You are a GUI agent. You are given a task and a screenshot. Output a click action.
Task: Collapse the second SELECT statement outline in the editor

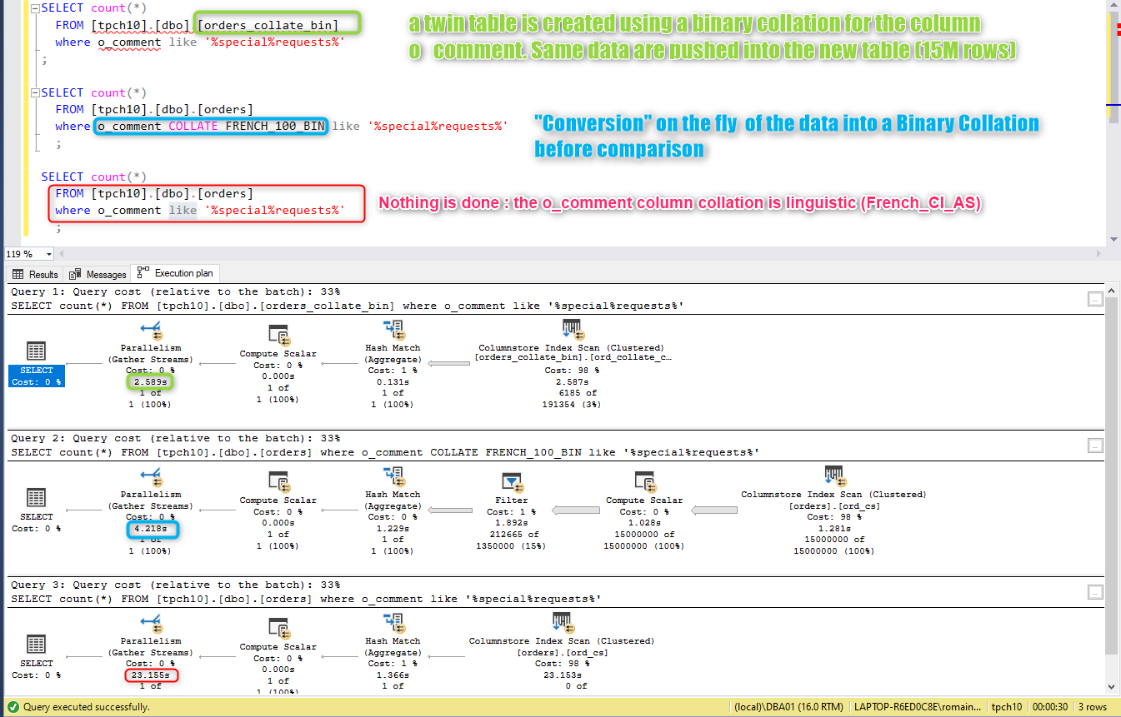pos(33,92)
